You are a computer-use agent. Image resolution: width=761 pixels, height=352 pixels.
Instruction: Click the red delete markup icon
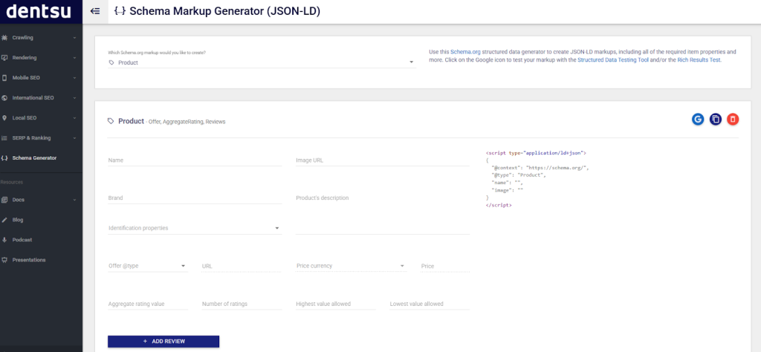(x=733, y=119)
